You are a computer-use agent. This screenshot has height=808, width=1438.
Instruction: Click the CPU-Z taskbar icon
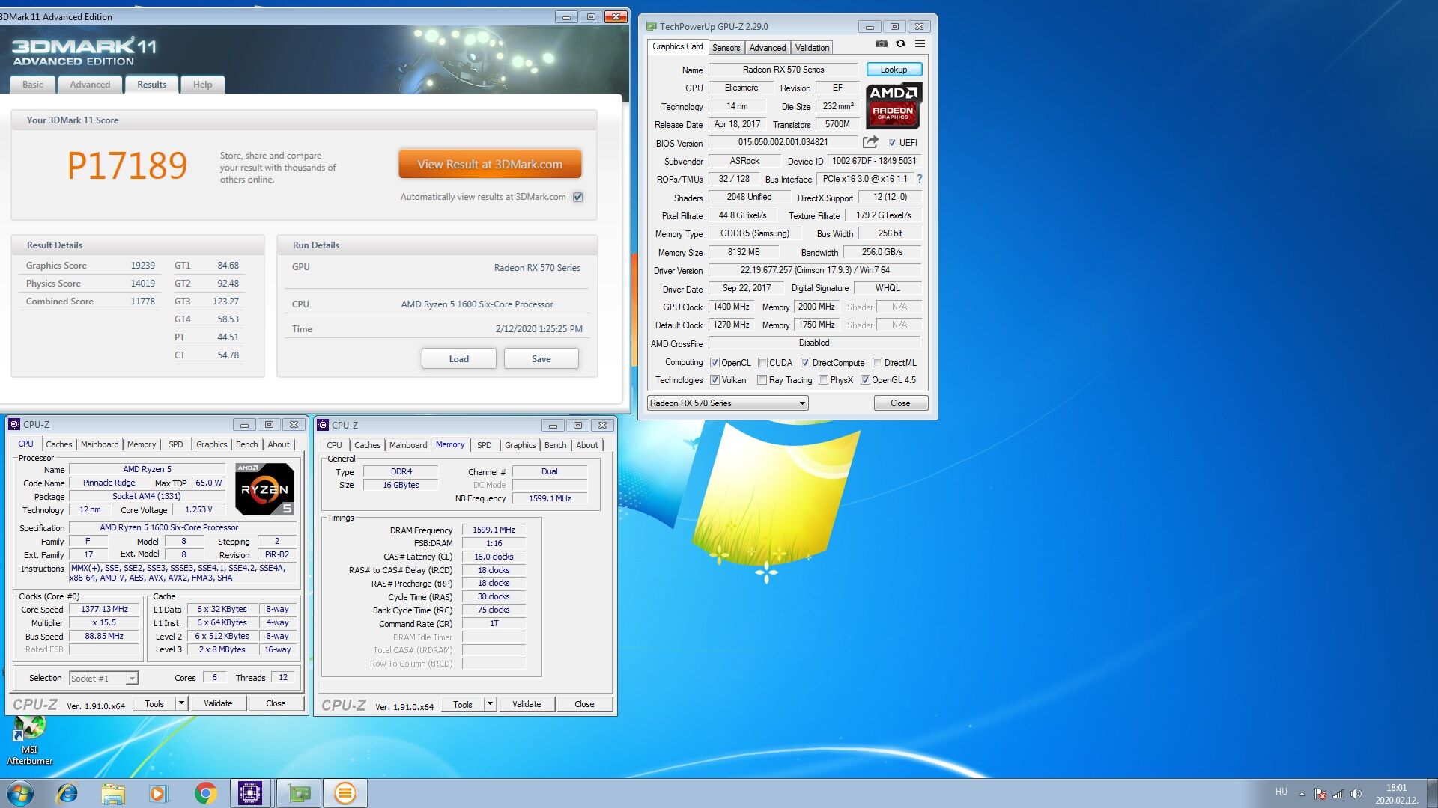coord(250,793)
